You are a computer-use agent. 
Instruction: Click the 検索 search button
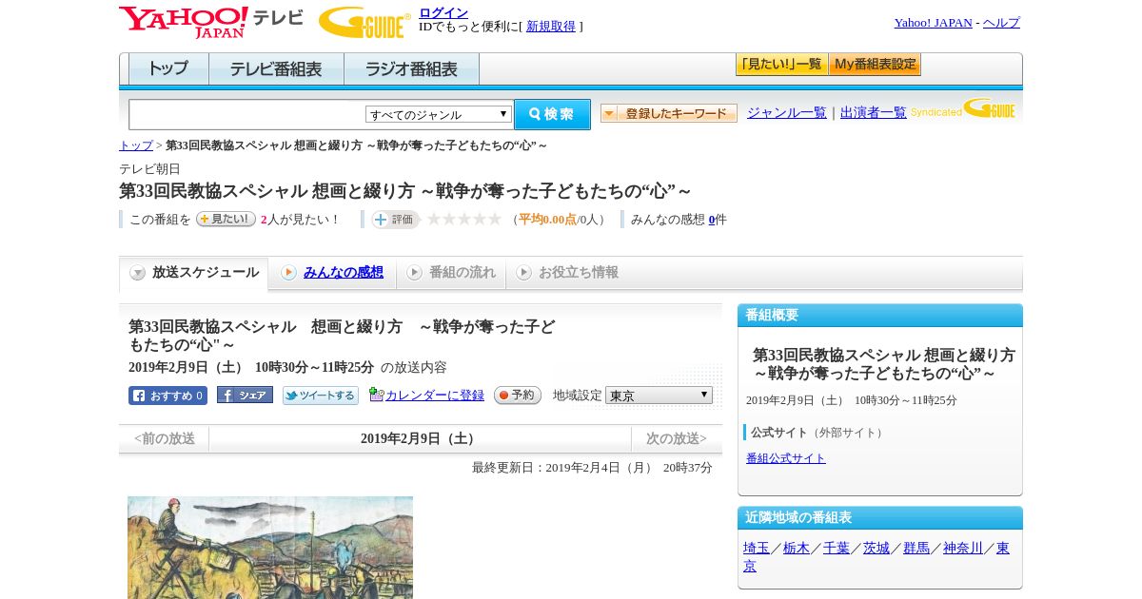point(552,114)
